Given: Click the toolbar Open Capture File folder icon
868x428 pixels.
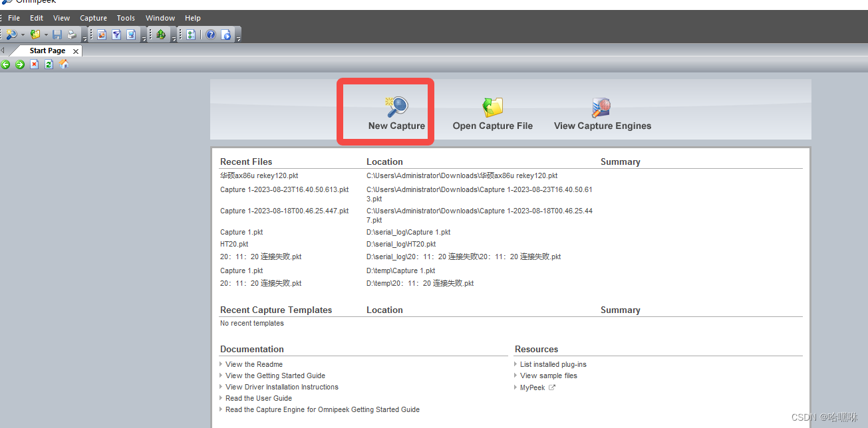Looking at the screenshot, I should coord(35,35).
